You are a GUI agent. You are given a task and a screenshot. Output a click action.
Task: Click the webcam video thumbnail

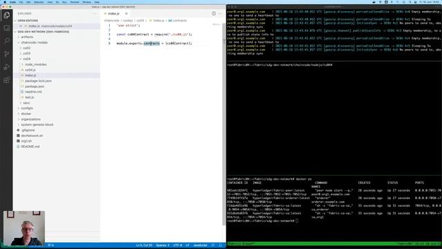pos(24,228)
